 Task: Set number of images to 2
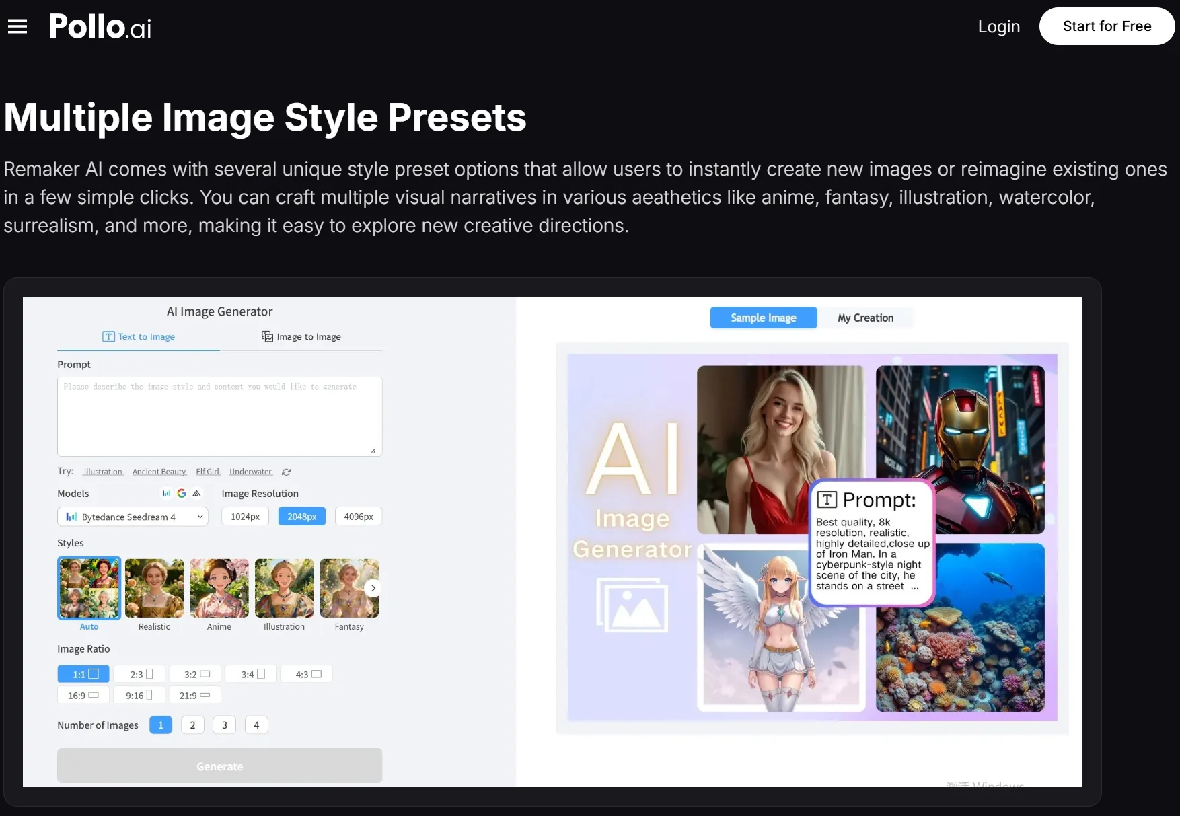click(192, 725)
